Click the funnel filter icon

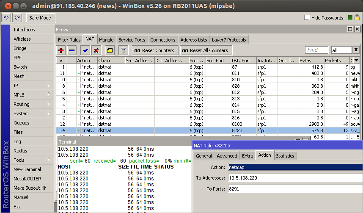pos(123,50)
